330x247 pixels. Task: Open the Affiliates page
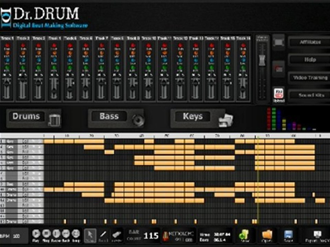(x=310, y=42)
